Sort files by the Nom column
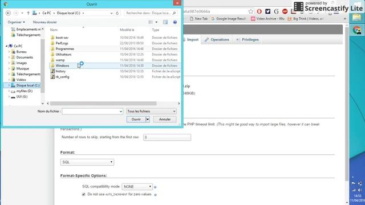The height and width of the screenshot is (205, 365). (54, 30)
